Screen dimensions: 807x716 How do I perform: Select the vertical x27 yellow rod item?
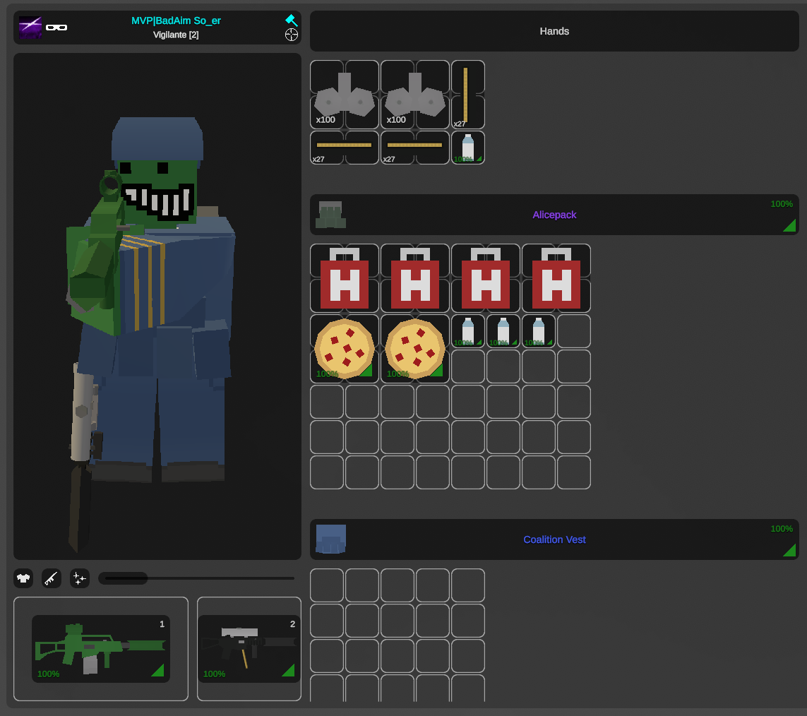468,94
